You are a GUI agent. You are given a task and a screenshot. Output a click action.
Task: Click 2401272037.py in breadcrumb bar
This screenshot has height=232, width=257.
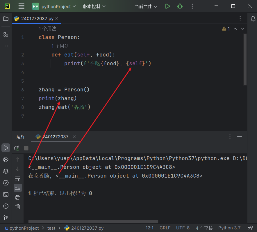(x=84, y=228)
